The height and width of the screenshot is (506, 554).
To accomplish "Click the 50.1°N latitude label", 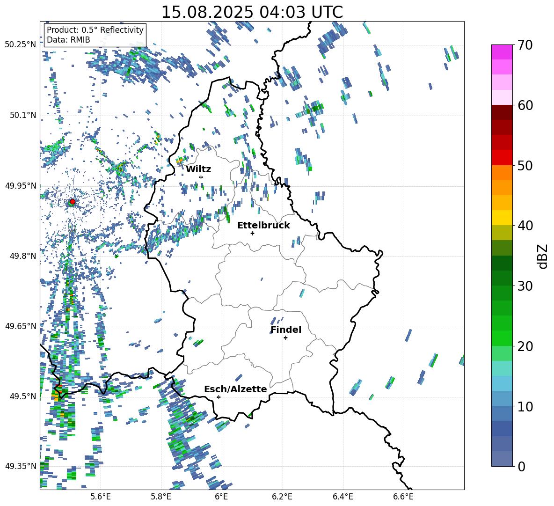I will pyautogui.click(x=23, y=115).
